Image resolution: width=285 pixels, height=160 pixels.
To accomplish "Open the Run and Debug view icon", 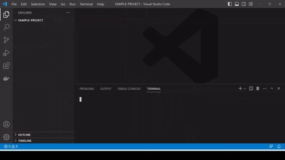I will pyautogui.click(x=6, y=53).
